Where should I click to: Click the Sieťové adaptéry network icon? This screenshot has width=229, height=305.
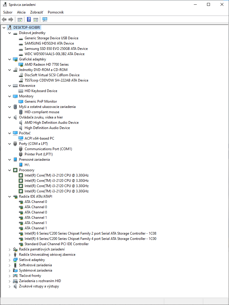click(15, 260)
